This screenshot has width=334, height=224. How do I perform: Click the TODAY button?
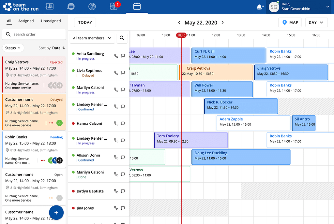click(85, 22)
